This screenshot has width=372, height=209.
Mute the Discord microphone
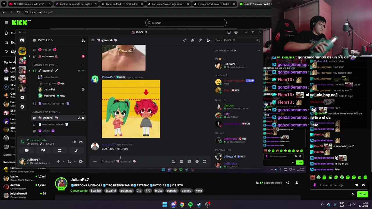click(59, 161)
